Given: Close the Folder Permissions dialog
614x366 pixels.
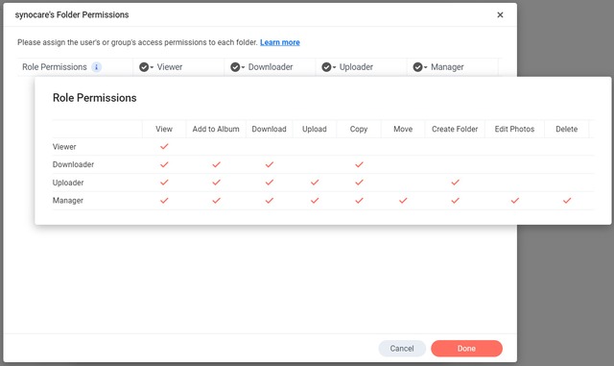Looking at the screenshot, I should 500,15.
